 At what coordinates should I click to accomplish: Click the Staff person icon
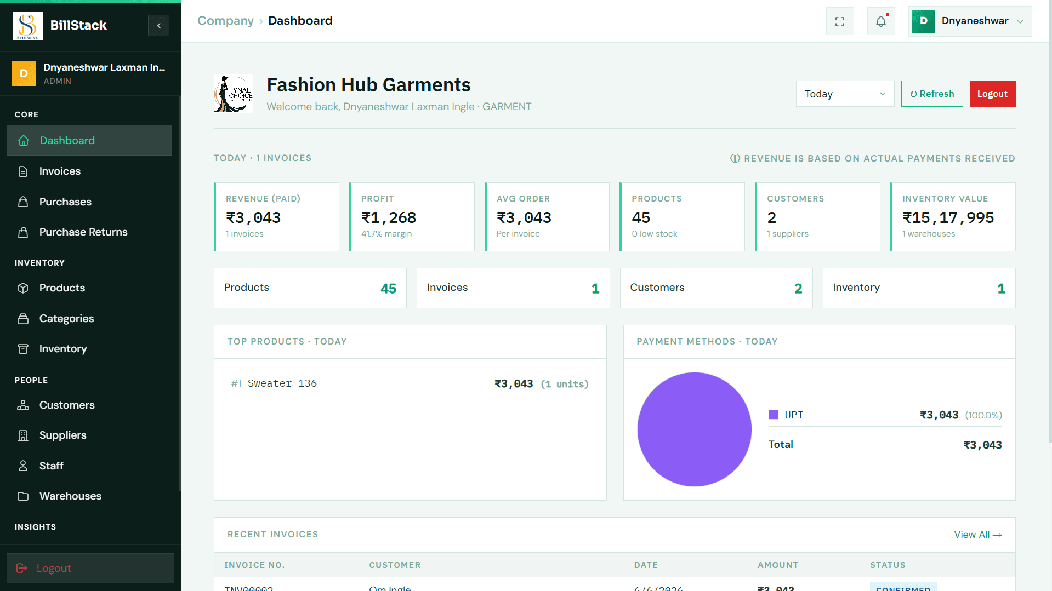click(x=23, y=466)
